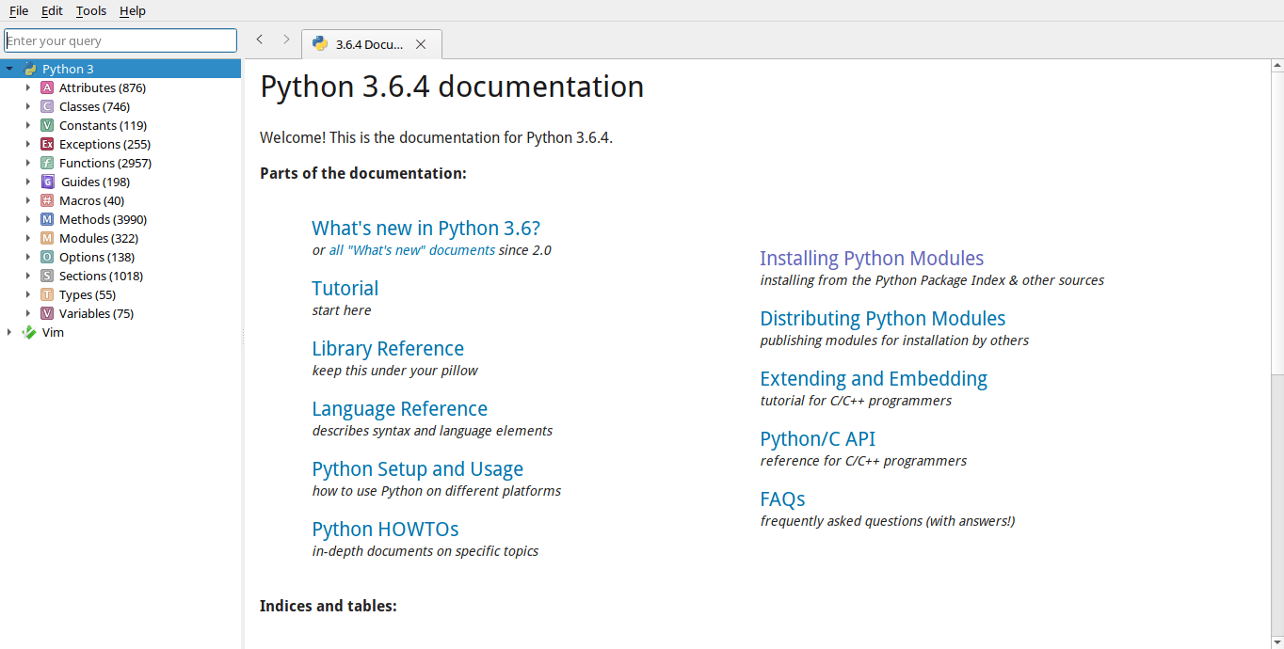The width and height of the screenshot is (1284, 649).
Task: Click the Macros category icon
Action: click(47, 200)
